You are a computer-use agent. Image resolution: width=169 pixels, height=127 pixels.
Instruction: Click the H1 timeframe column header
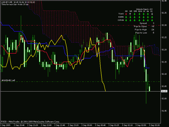[x=144, y=11]
